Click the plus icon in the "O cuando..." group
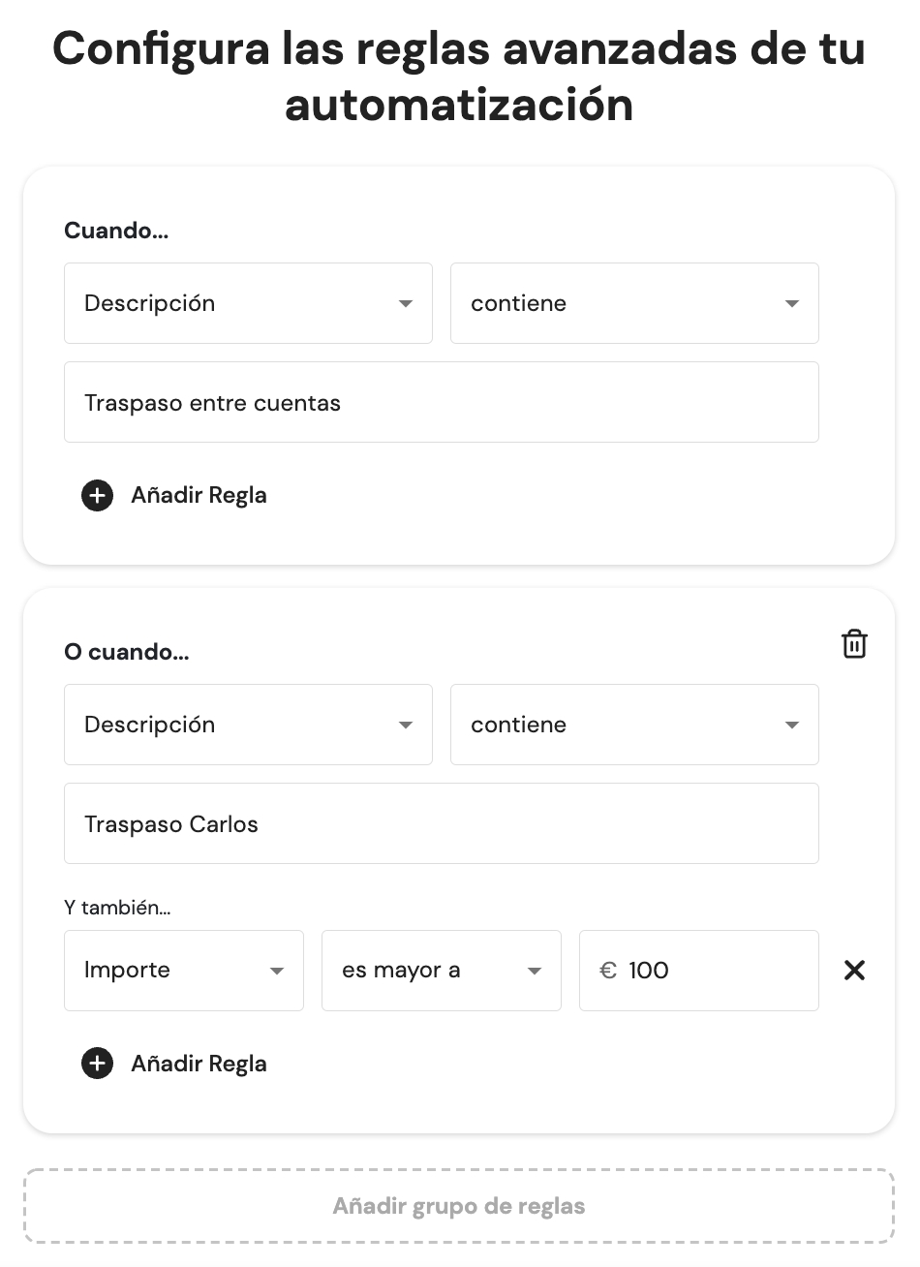 click(97, 1064)
